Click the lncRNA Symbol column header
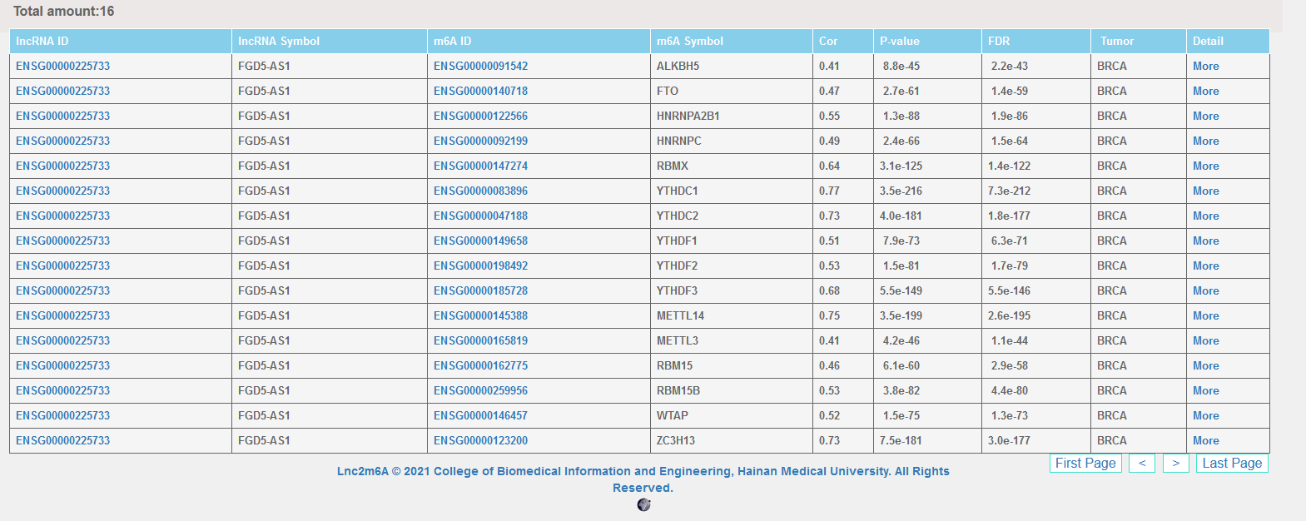This screenshot has height=521, width=1306. coord(330,41)
